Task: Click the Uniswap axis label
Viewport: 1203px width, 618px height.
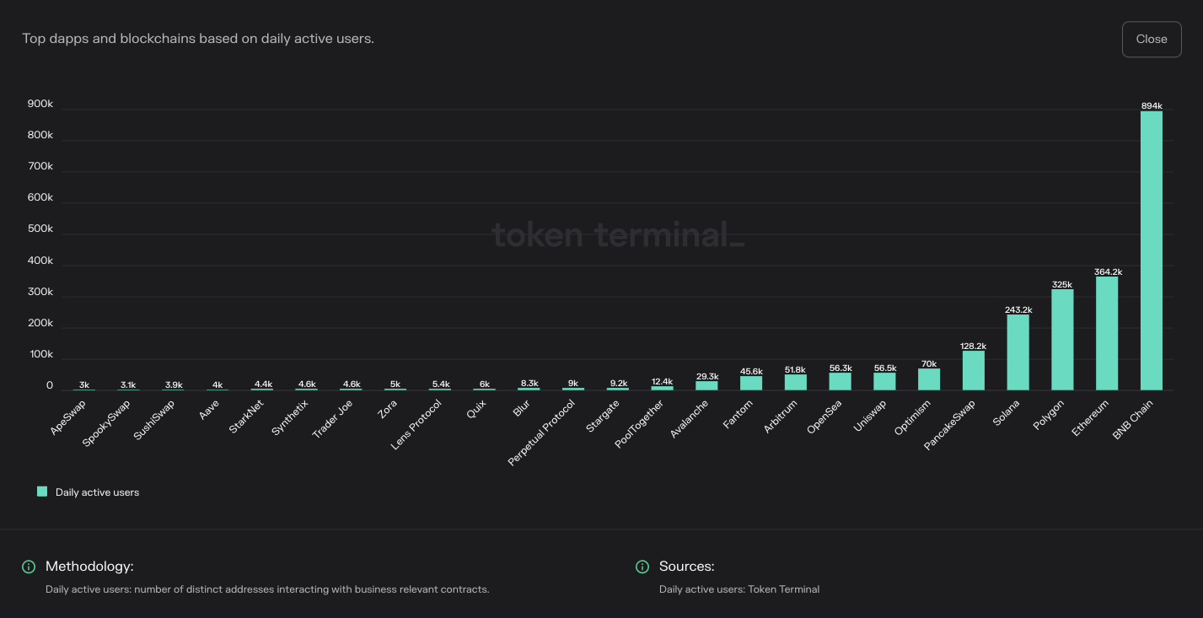Action: click(870, 417)
